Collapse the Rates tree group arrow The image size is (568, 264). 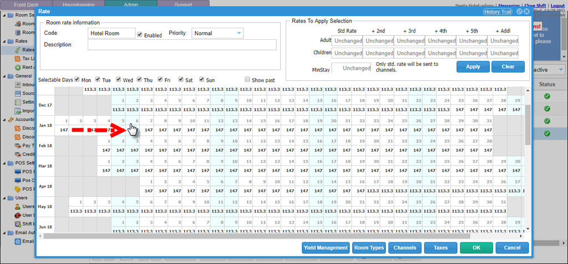(4, 41)
